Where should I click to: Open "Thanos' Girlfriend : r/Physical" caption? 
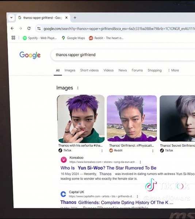[131, 146]
